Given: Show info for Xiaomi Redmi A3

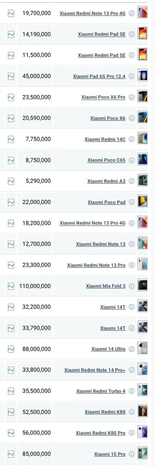Looking at the screenshot, I should 131,181.
